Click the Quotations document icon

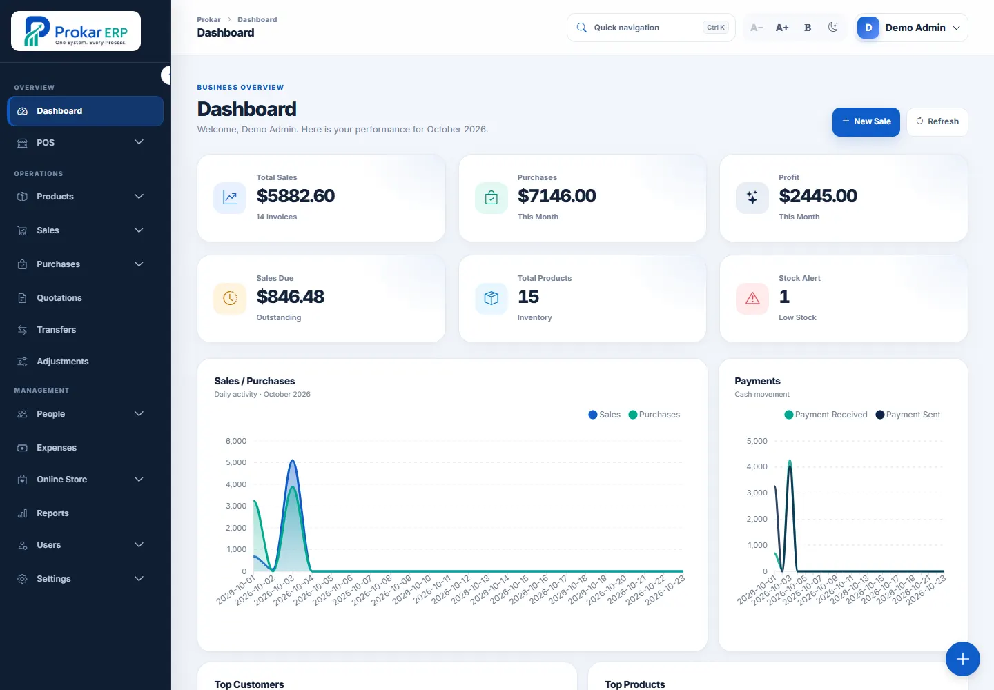point(22,298)
